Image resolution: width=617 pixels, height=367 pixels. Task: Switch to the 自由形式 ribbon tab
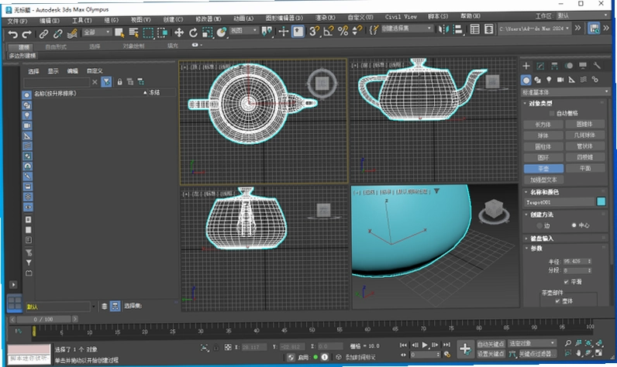pos(56,46)
